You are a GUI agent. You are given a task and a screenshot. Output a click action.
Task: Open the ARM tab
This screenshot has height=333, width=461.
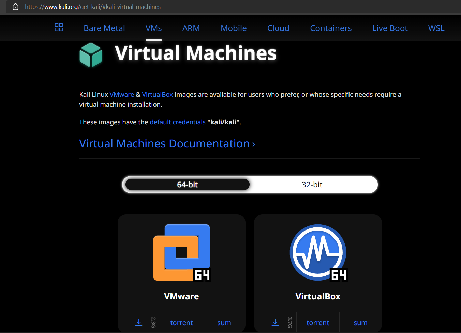click(191, 28)
